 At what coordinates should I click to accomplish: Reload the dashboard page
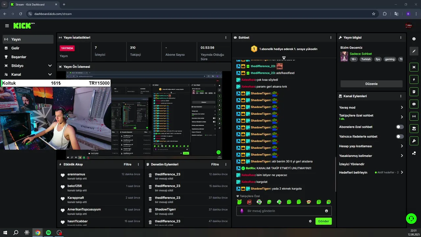[20, 14]
